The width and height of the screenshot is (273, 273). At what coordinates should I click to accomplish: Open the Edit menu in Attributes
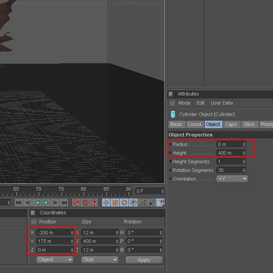(200, 103)
